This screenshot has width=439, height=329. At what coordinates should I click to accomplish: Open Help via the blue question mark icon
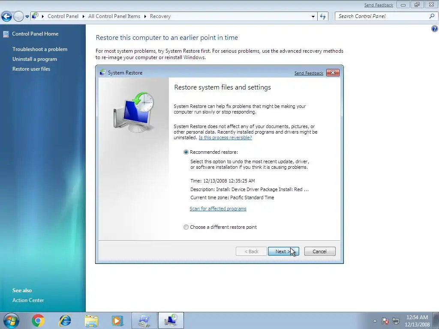(435, 29)
